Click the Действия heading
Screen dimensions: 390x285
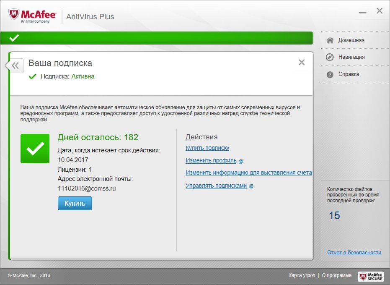click(201, 137)
